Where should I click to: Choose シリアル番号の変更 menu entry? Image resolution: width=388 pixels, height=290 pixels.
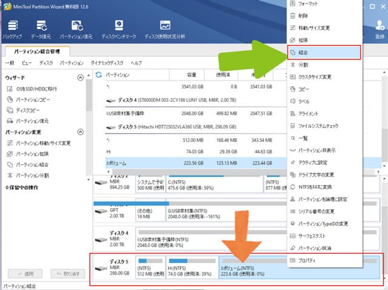[325, 212]
